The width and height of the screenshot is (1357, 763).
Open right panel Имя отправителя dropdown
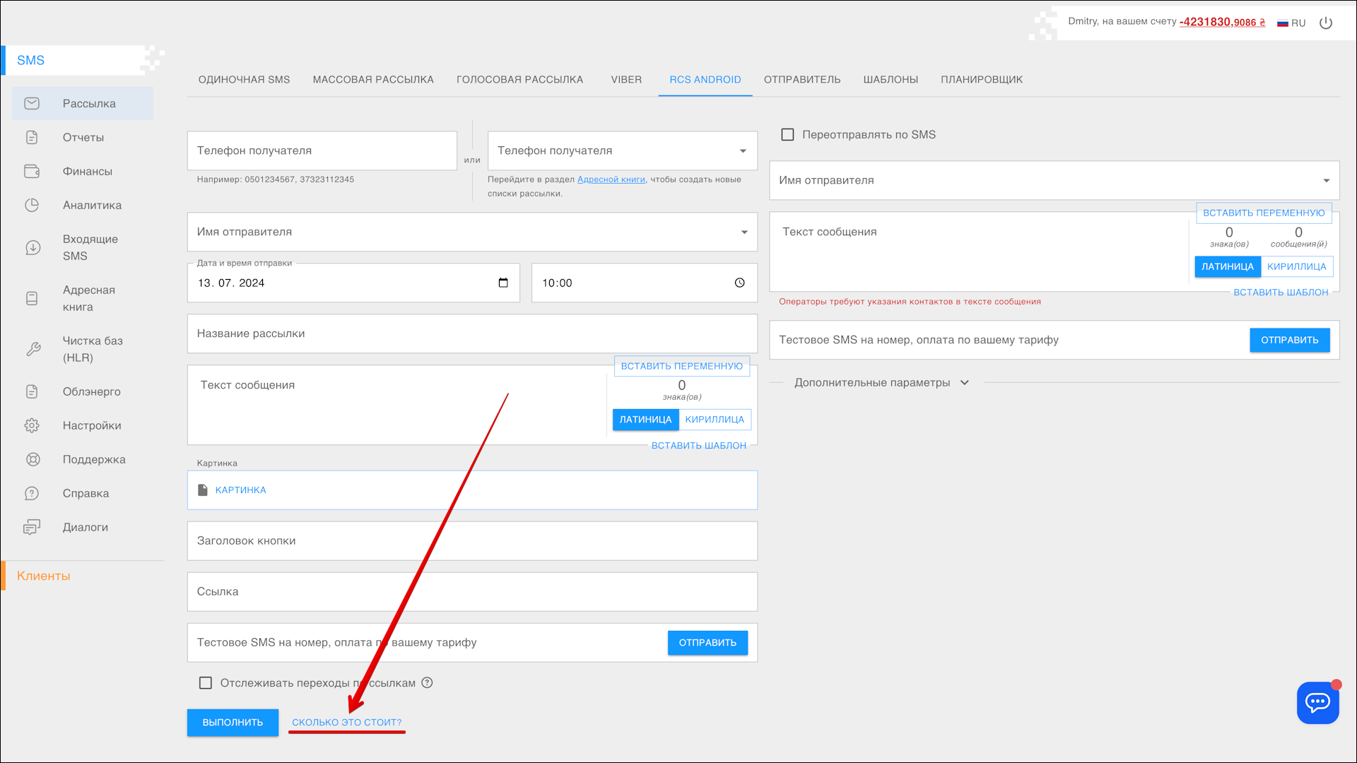point(1326,180)
